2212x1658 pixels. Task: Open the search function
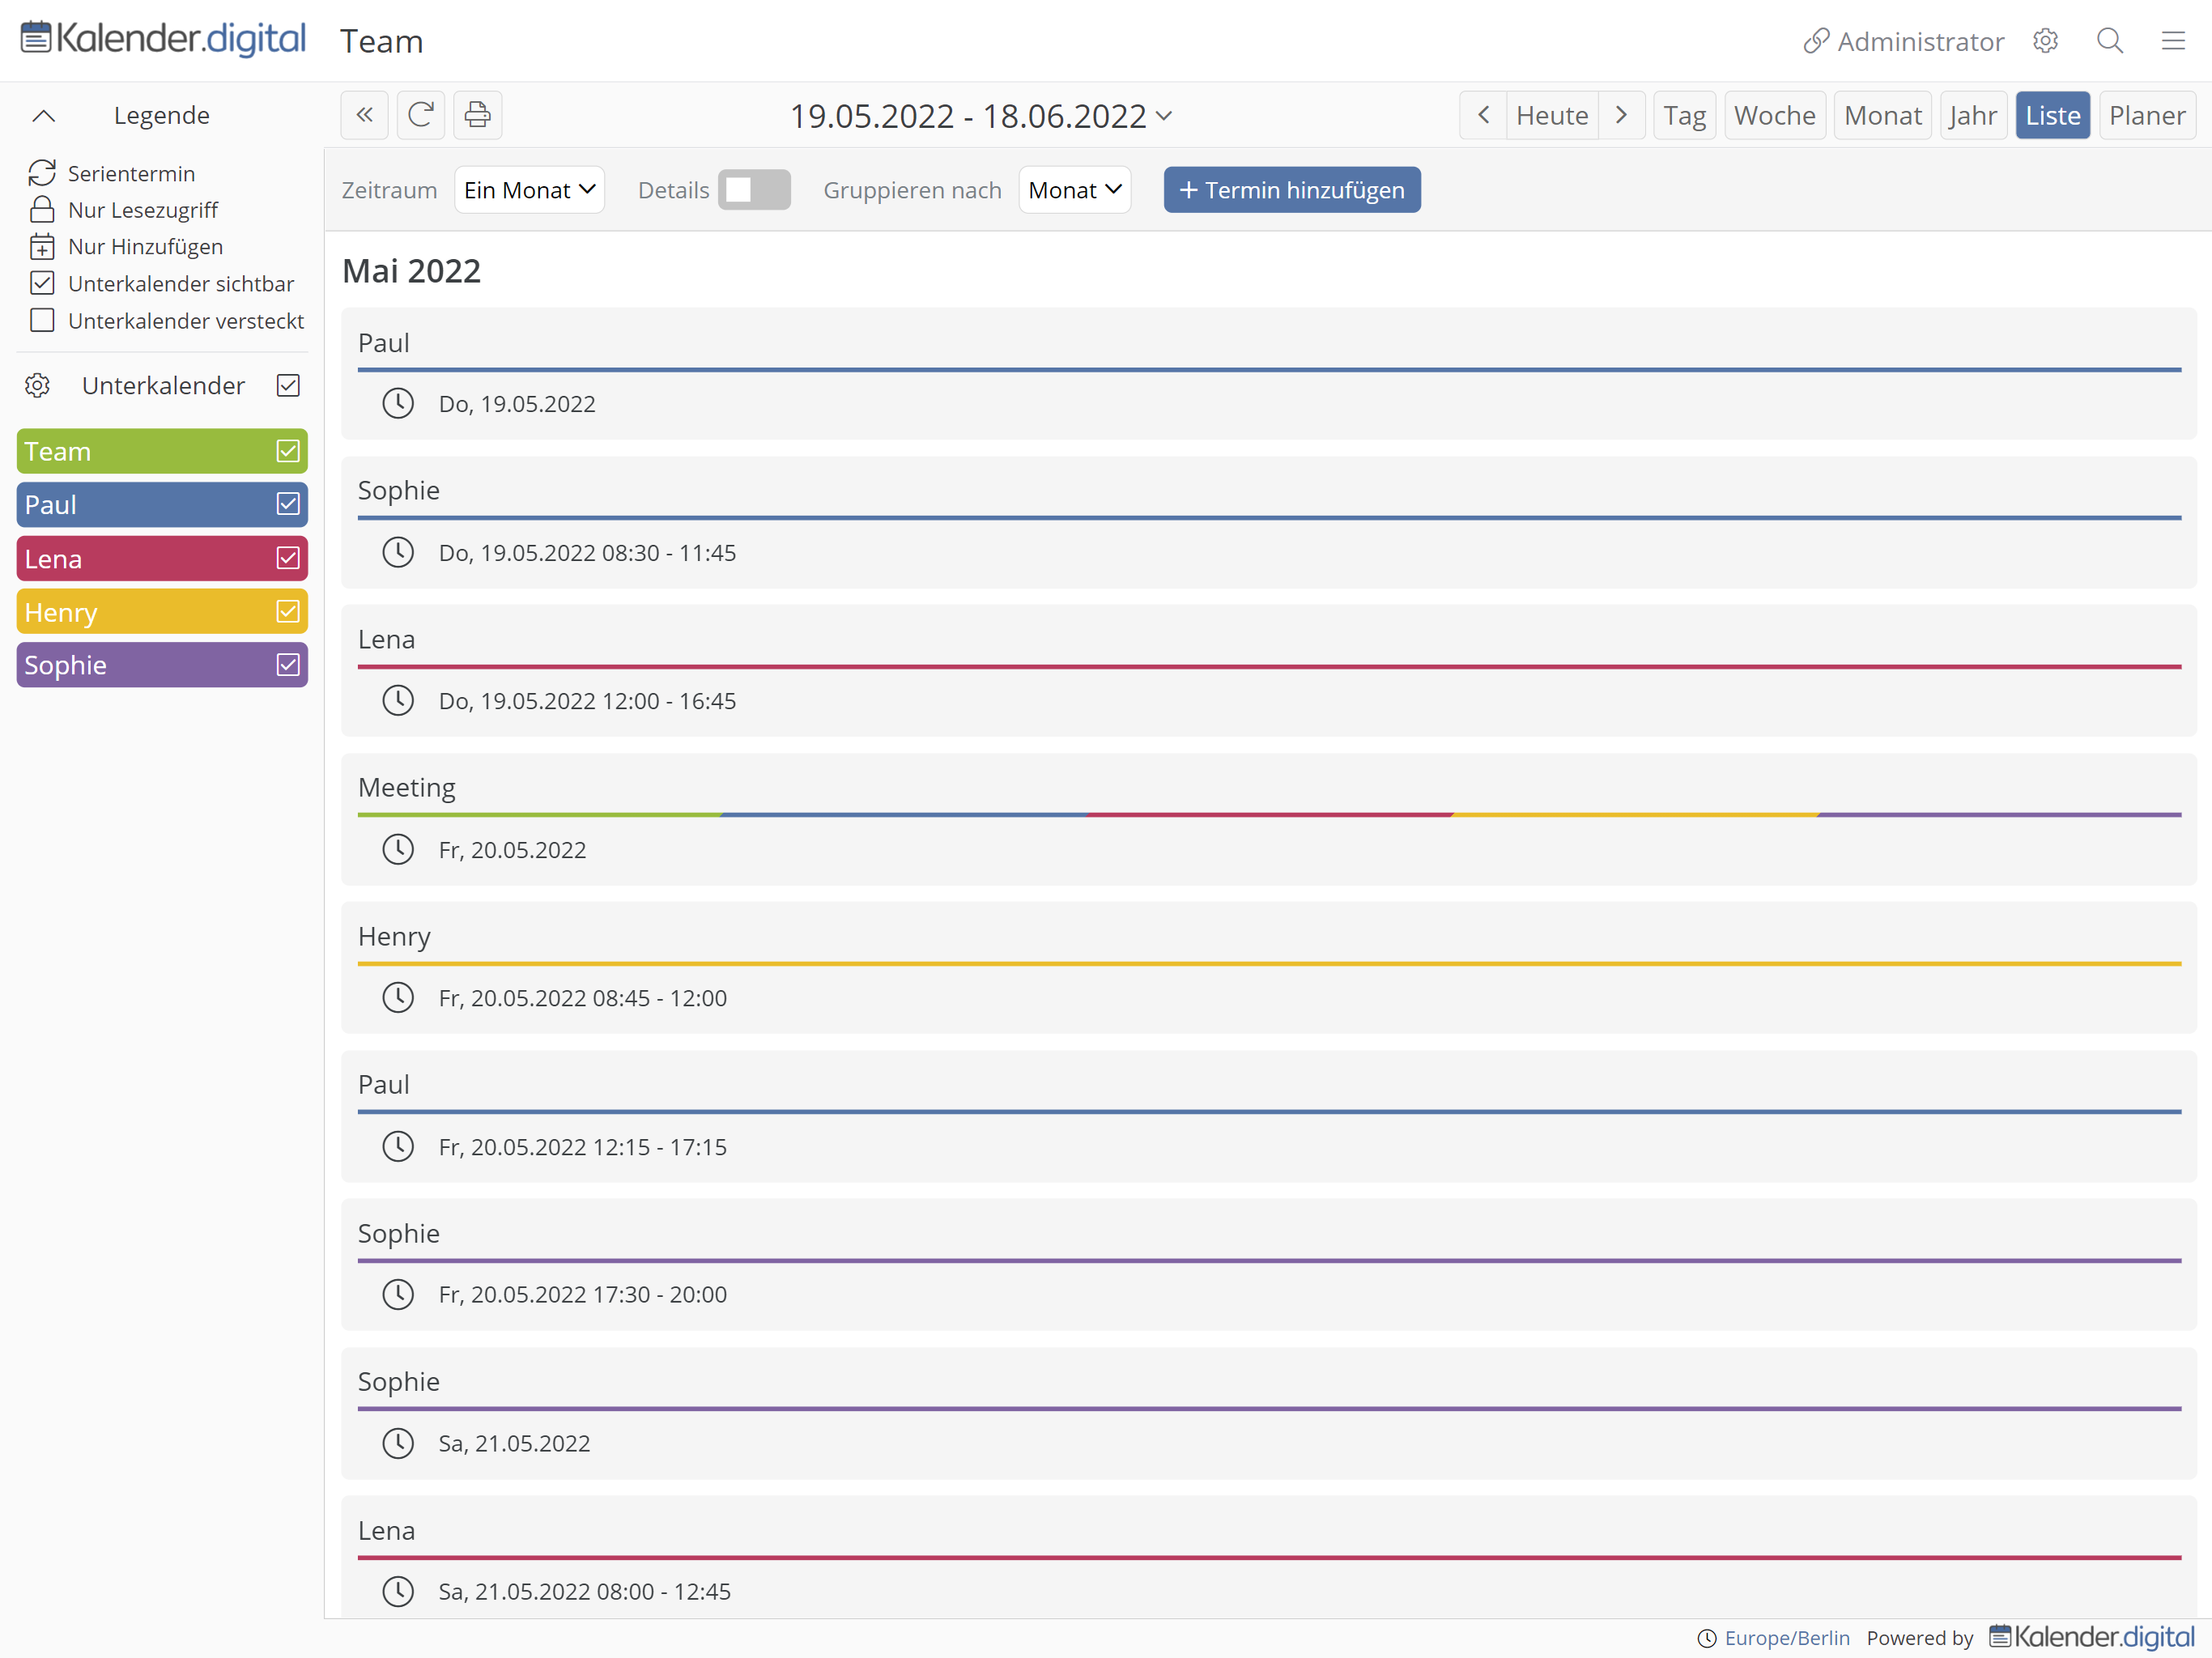[x=2109, y=41]
